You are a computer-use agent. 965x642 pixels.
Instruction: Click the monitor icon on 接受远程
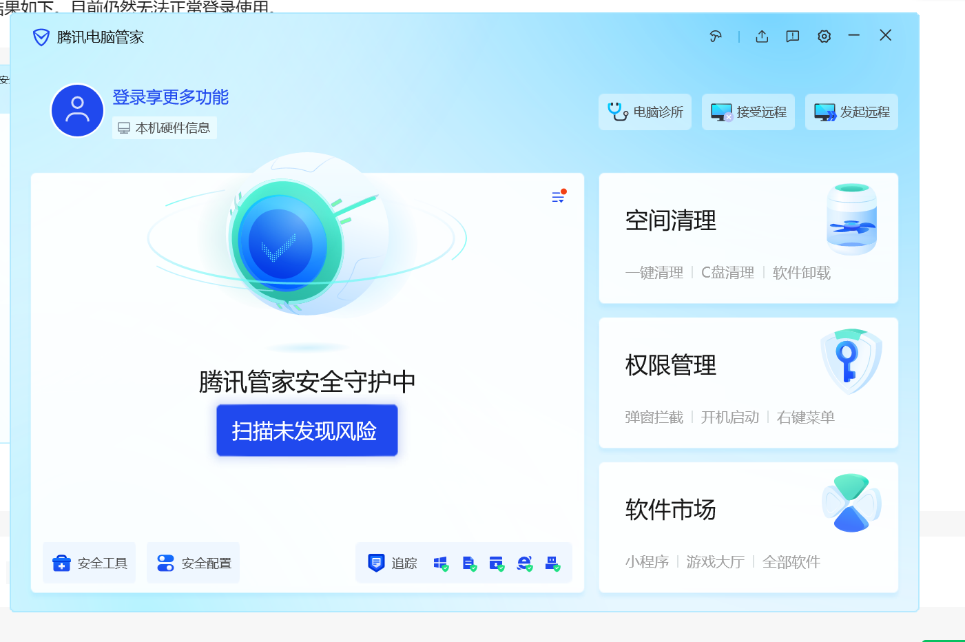pyautogui.click(x=721, y=112)
